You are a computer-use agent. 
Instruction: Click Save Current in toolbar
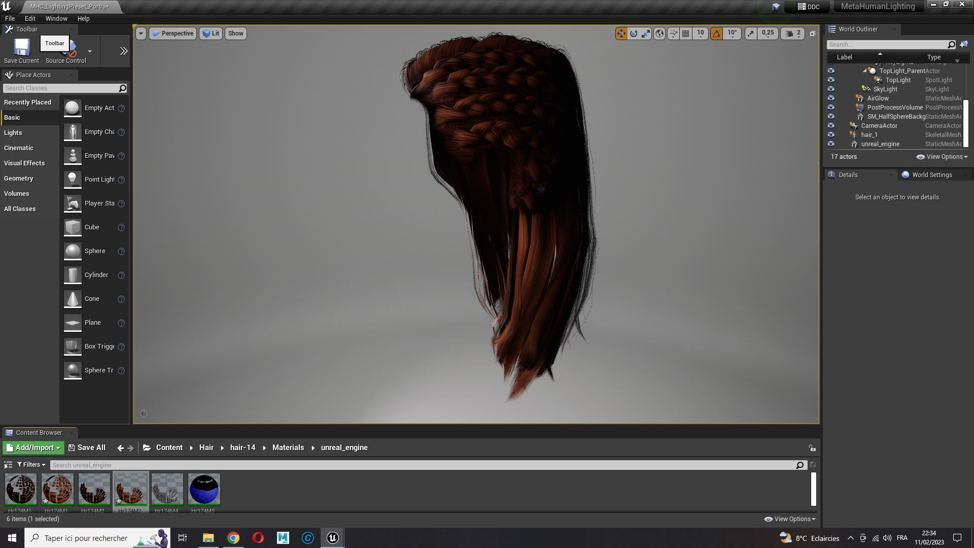pos(21,51)
